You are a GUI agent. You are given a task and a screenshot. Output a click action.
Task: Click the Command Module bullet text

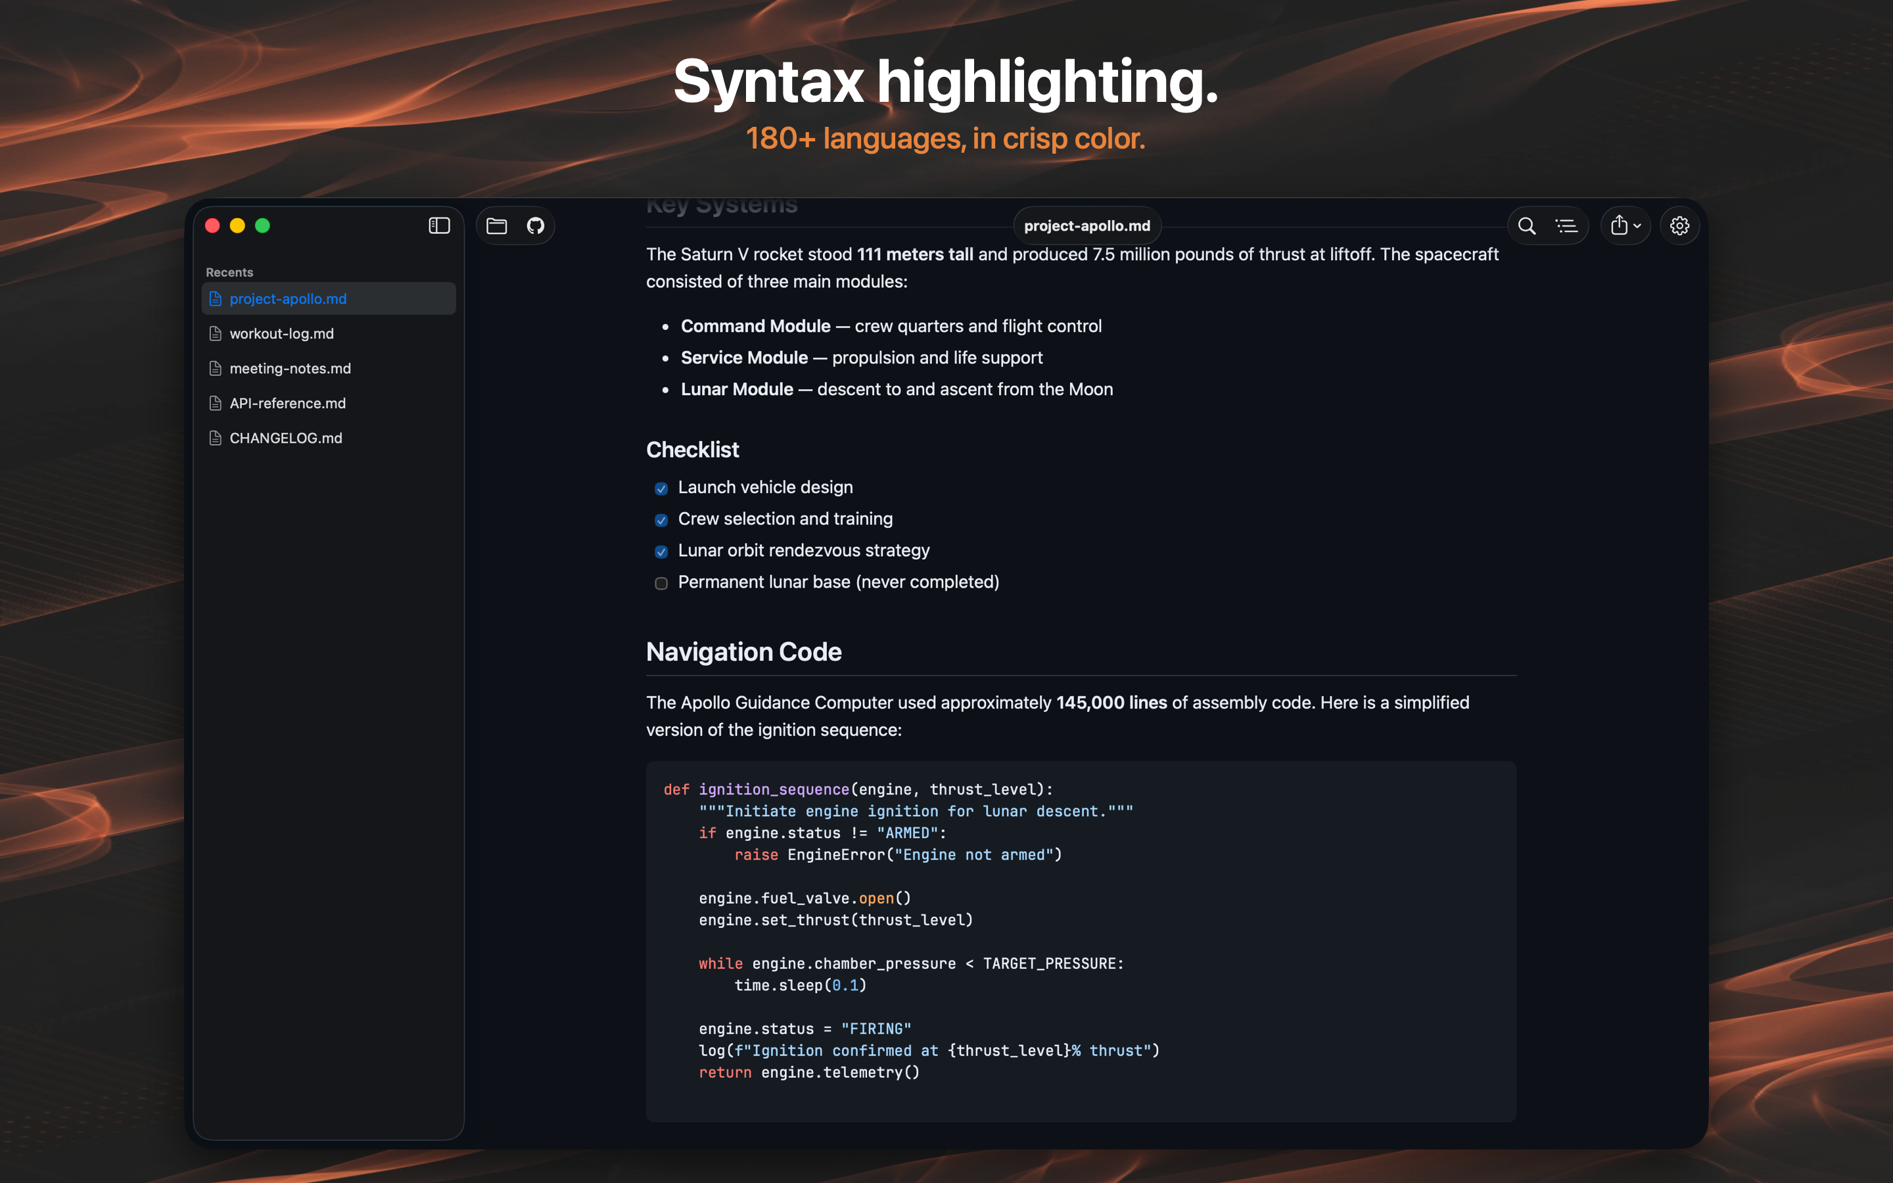[x=891, y=326]
